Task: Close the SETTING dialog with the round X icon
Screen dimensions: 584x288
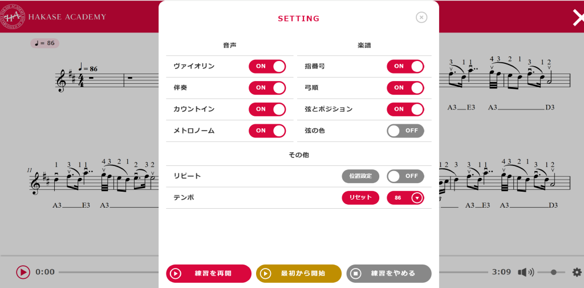Action: coord(421,17)
